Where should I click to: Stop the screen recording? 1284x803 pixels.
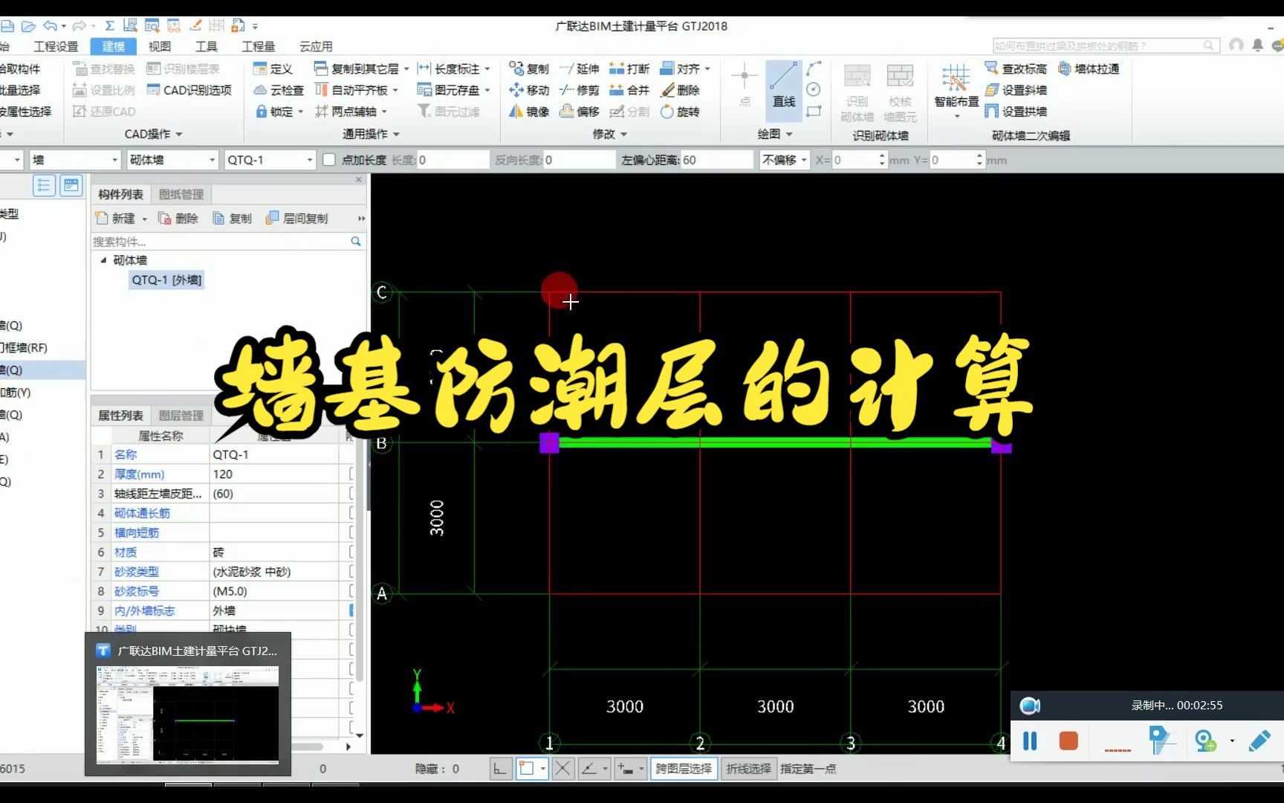1069,741
